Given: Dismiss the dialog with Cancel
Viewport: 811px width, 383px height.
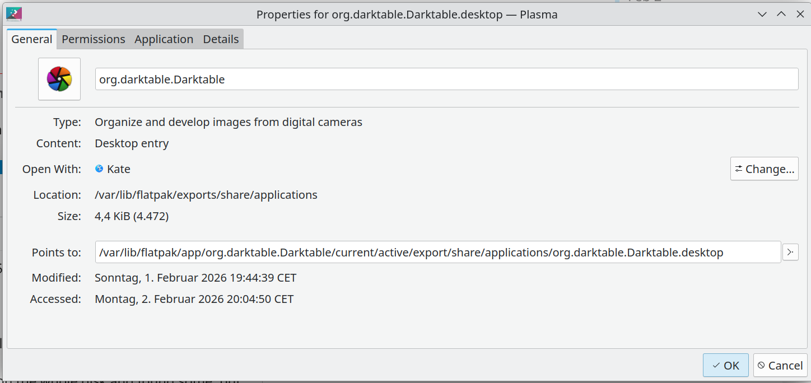Looking at the screenshot, I should [x=780, y=366].
